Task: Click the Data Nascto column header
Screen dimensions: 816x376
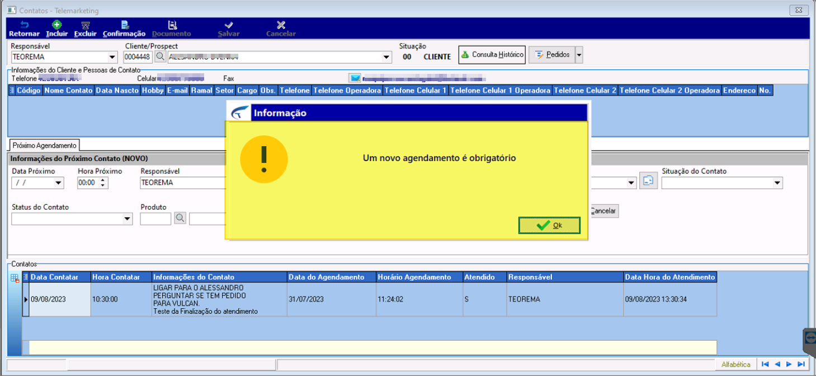Action: click(x=117, y=90)
